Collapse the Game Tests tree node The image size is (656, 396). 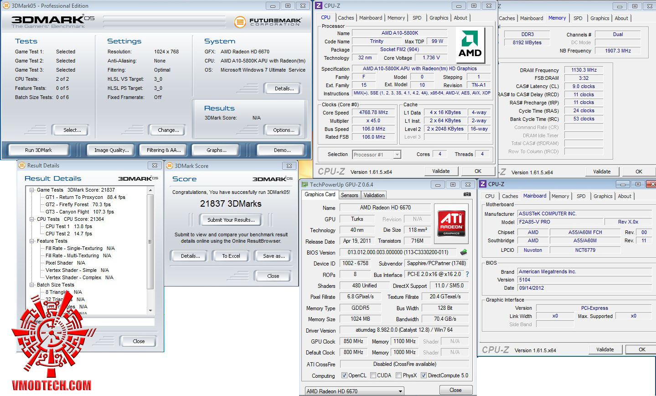(x=32, y=190)
